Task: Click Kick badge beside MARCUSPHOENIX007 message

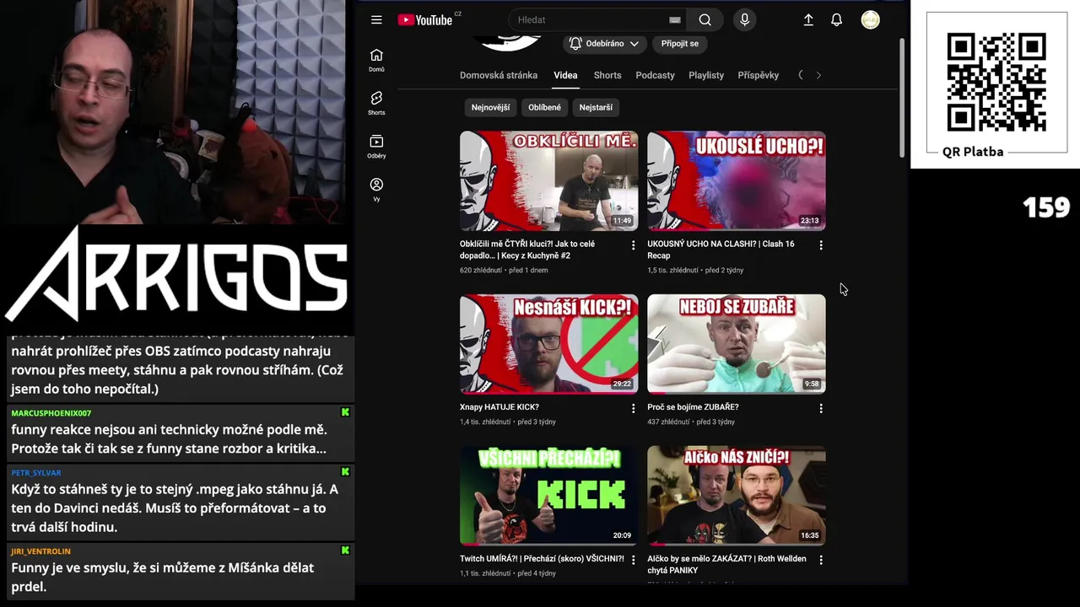Action: tap(345, 412)
